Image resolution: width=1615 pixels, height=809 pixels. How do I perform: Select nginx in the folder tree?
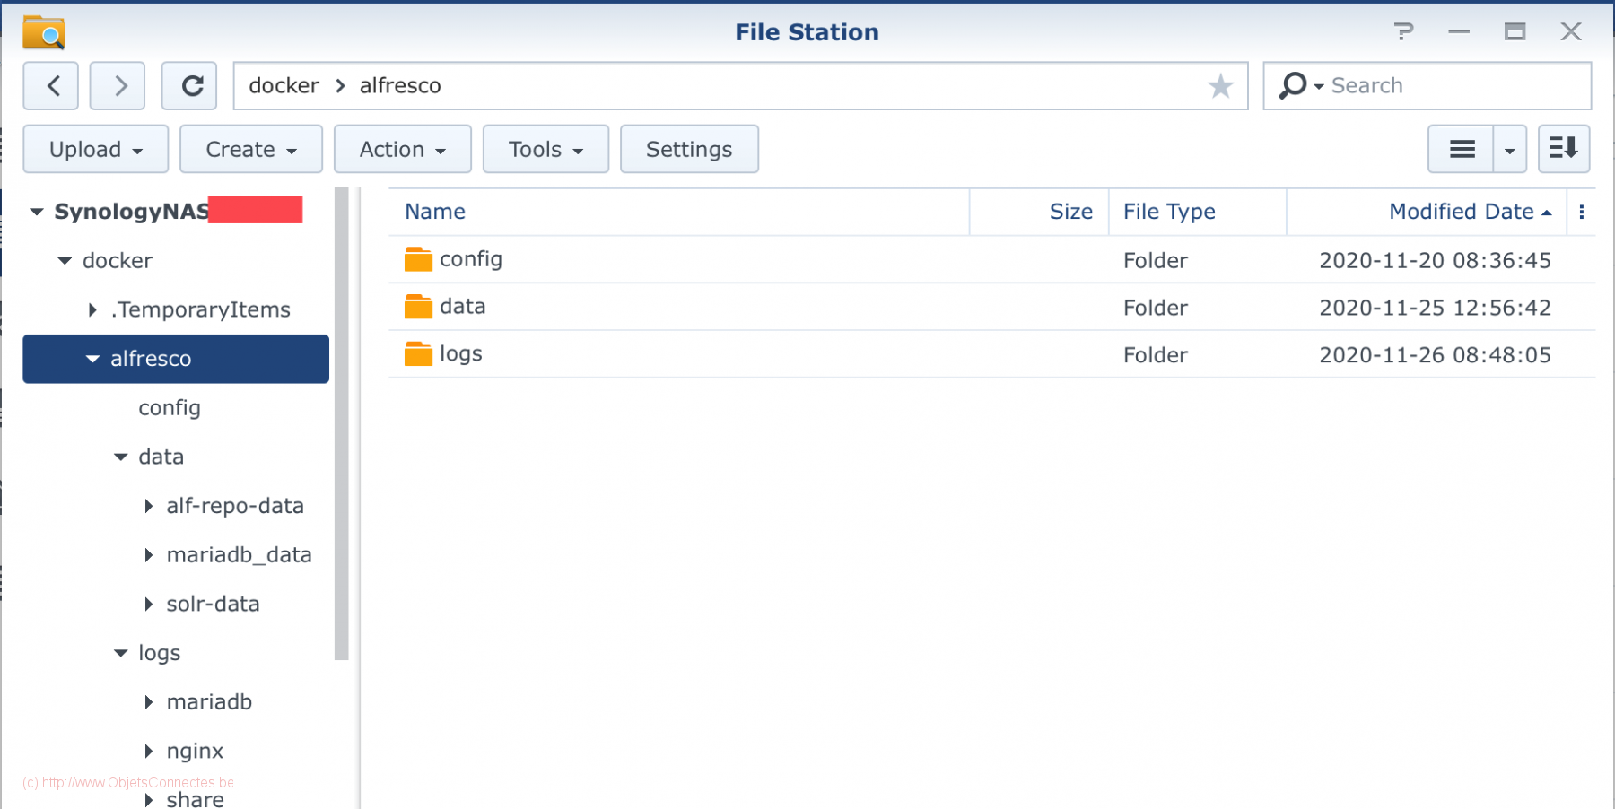click(195, 752)
